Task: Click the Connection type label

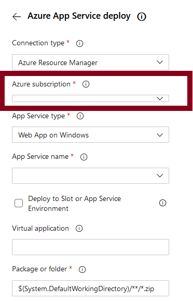Action: click(x=38, y=43)
